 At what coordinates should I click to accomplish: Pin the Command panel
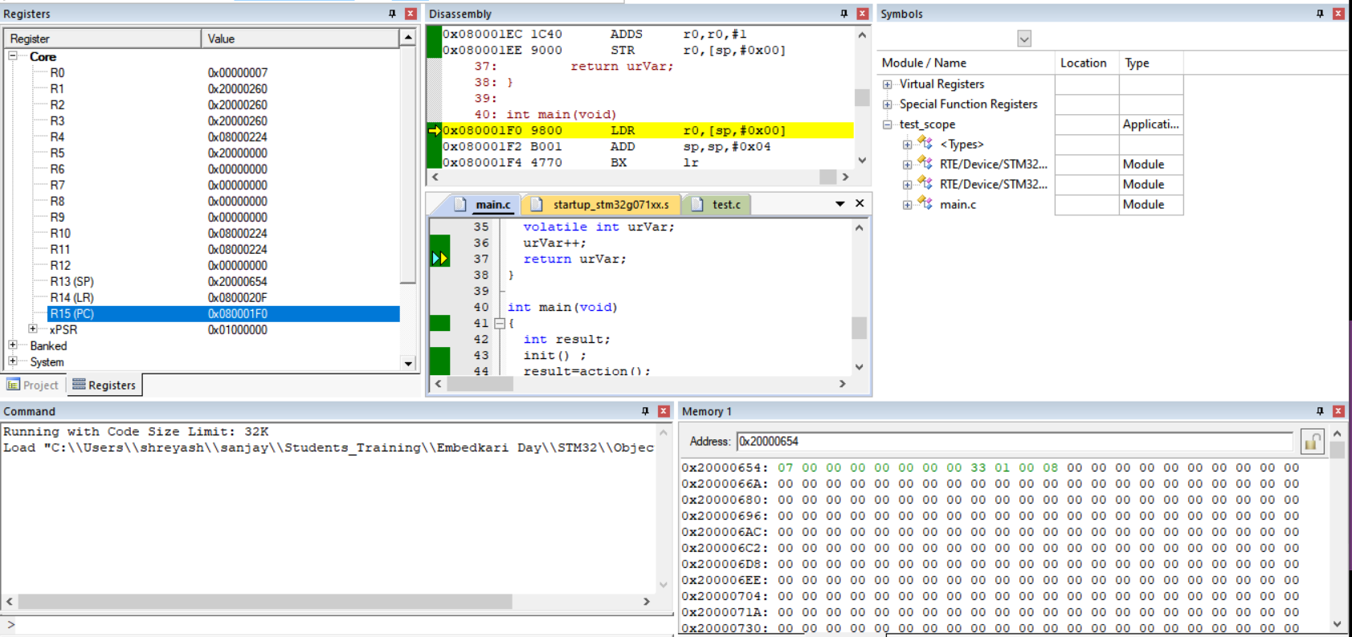coord(645,411)
